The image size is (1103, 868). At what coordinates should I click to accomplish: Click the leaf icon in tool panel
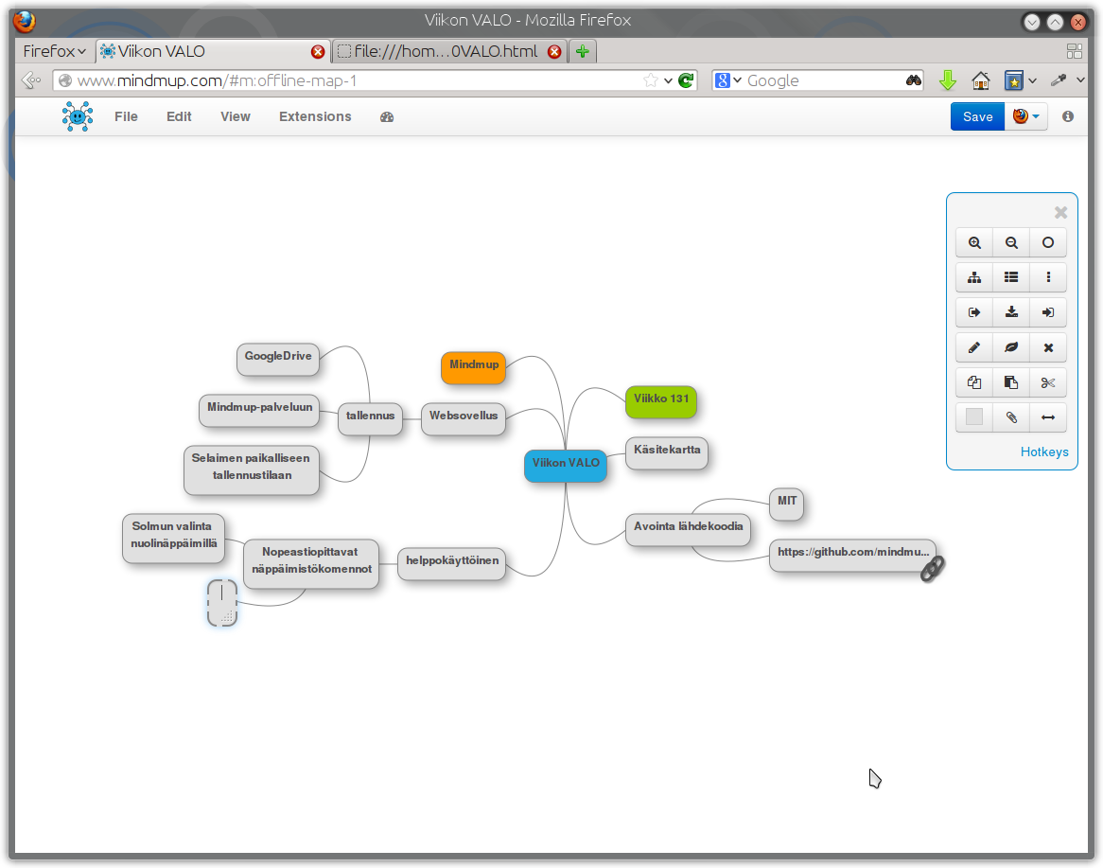[x=1011, y=347]
